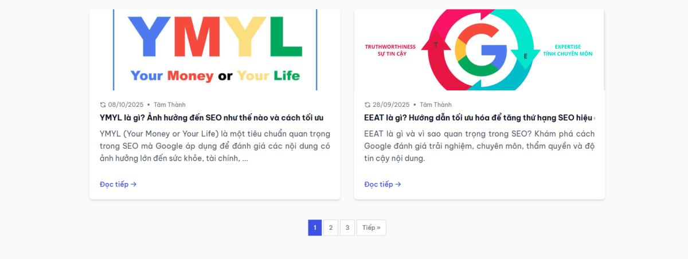Click the 08/10/2025 date on YMYL post

click(x=126, y=105)
